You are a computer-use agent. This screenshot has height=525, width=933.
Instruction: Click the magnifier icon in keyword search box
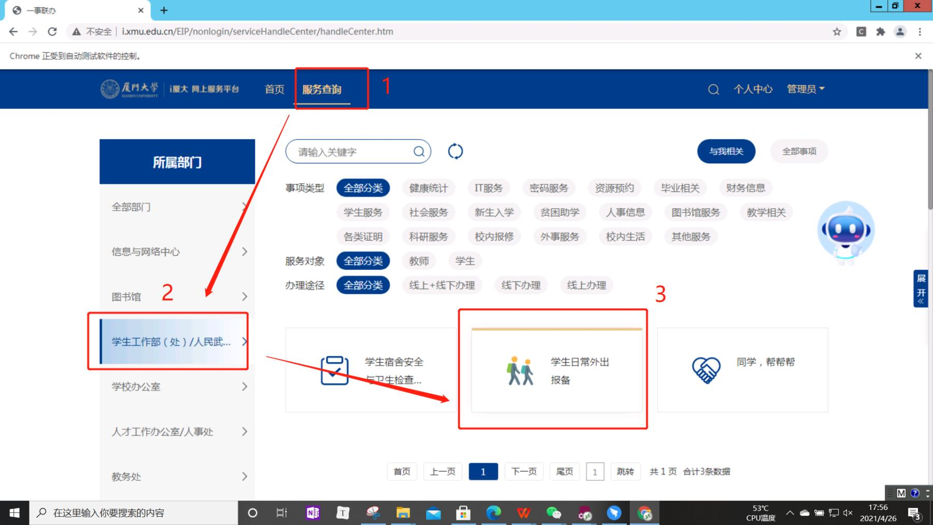click(419, 151)
